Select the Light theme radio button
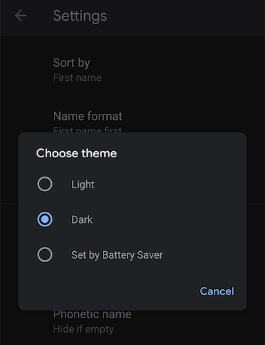The height and width of the screenshot is (345, 265). pyautogui.click(x=45, y=184)
